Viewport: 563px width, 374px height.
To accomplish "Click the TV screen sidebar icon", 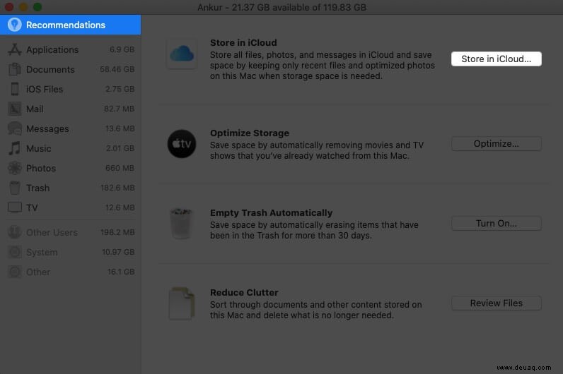I will [x=15, y=207].
